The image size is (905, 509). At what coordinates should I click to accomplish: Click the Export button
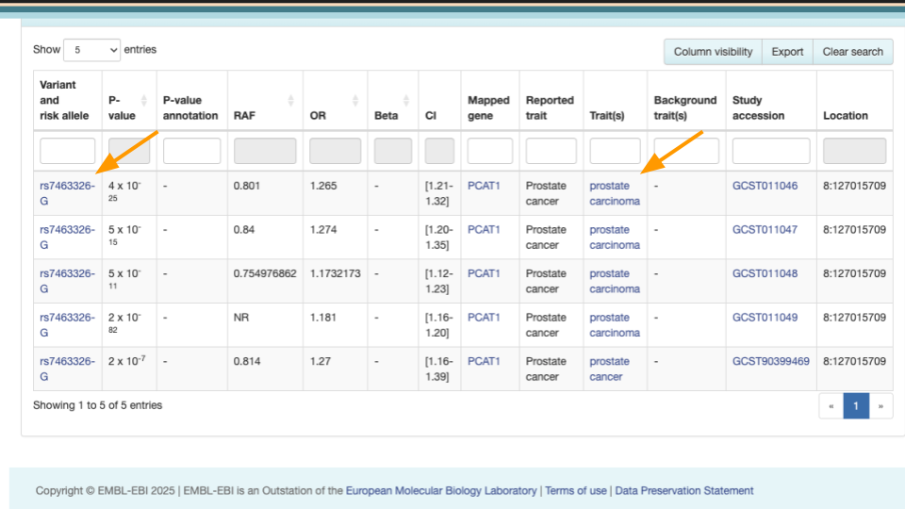coord(787,52)
